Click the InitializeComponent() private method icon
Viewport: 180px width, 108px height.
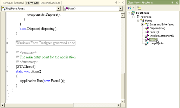(x=147, y=36)
